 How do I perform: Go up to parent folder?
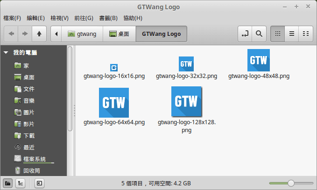click(39, 34)
